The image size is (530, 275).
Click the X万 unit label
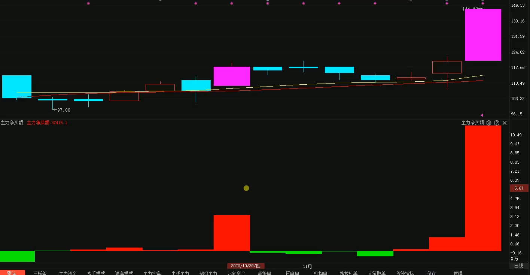(x=515, y=259)
